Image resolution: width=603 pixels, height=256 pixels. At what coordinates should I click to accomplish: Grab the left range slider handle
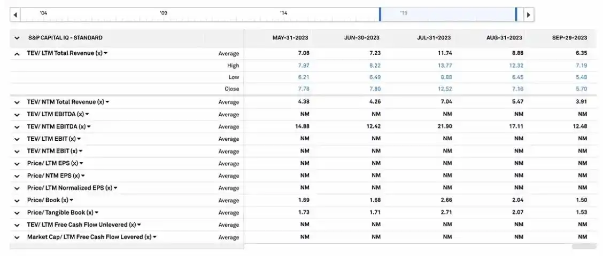pyautogui.click(x=380, y=15)
